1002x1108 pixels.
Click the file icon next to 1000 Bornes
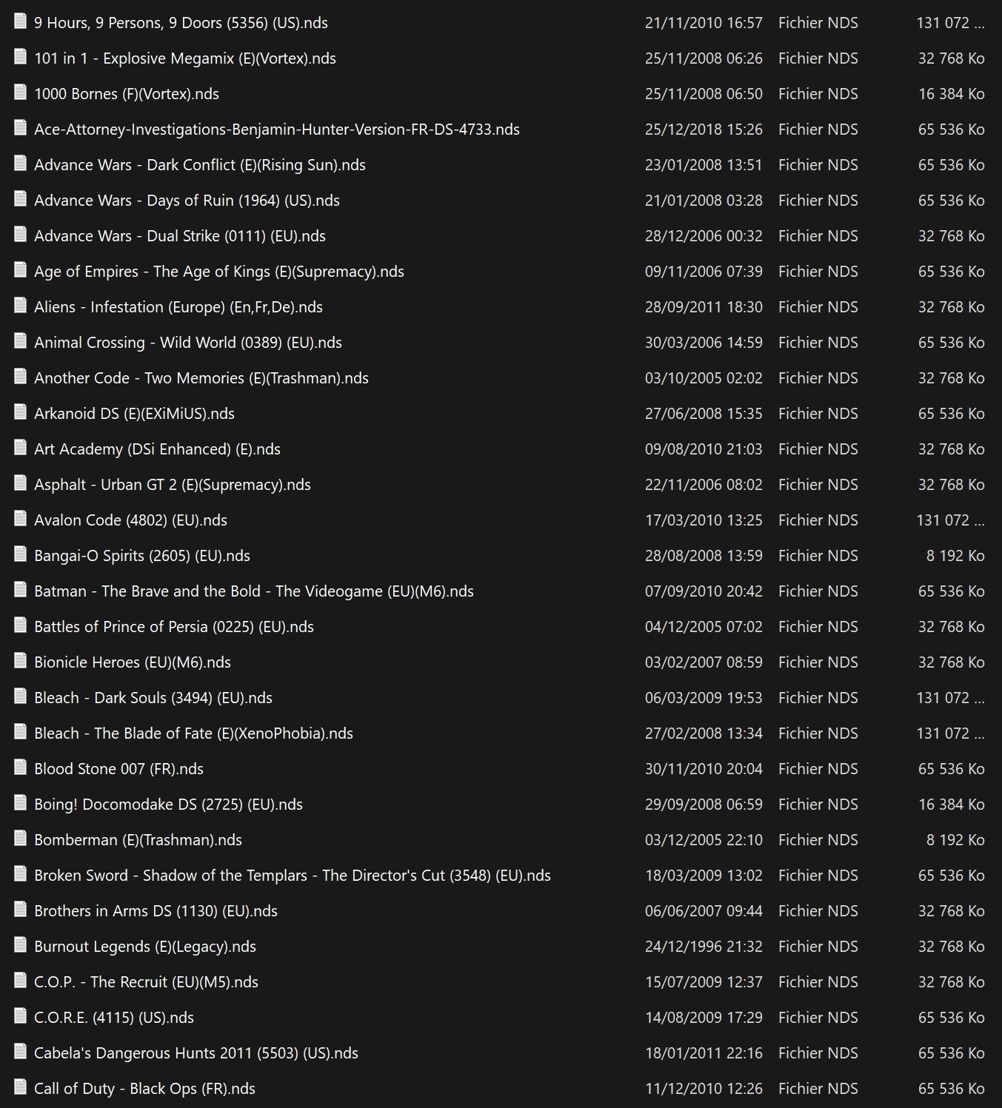pyautogui.click(x=20, y=93)
